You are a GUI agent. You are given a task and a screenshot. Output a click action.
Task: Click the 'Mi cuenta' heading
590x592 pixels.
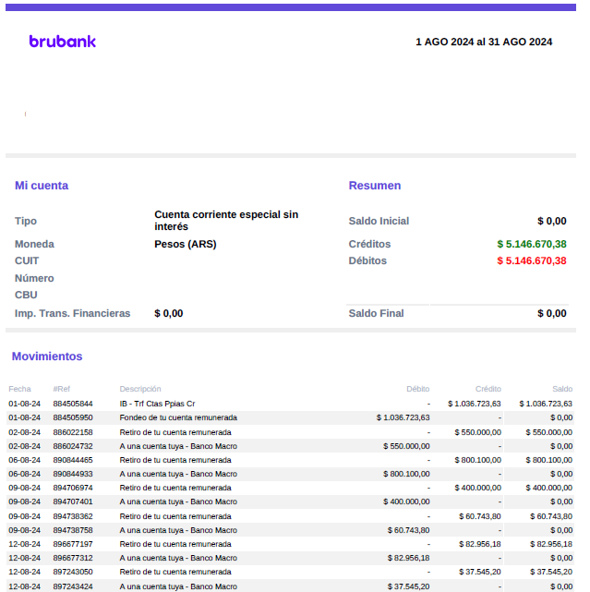tap(42, 186)
